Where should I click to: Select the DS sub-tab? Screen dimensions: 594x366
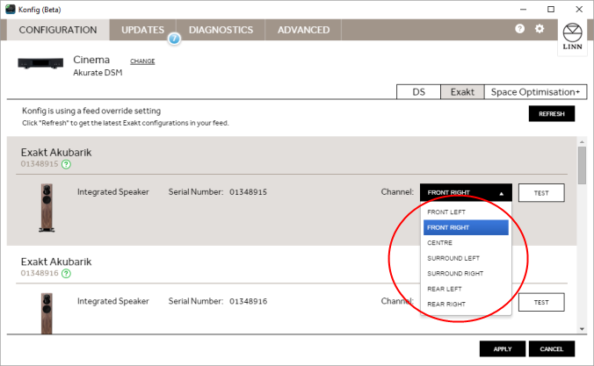(418, 92)
